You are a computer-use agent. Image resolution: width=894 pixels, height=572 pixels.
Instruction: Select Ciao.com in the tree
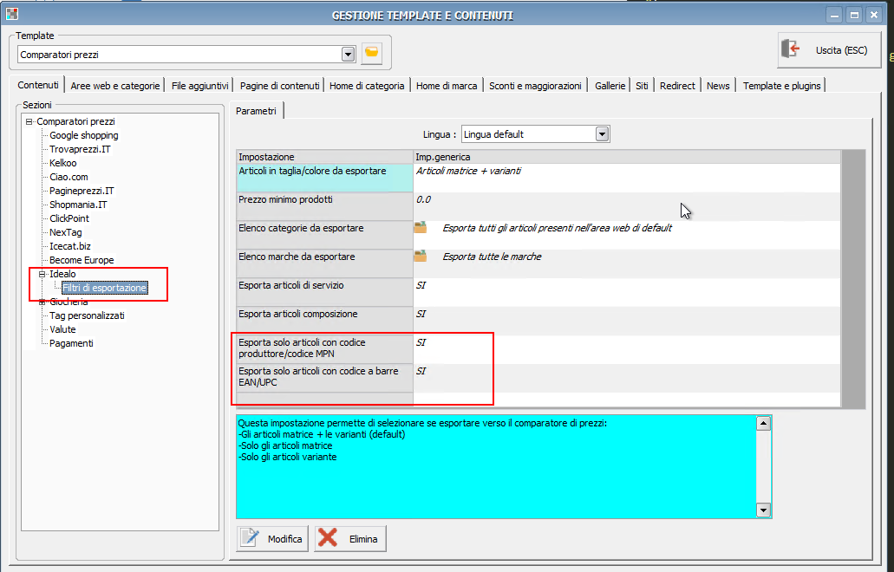coord(69,177)
